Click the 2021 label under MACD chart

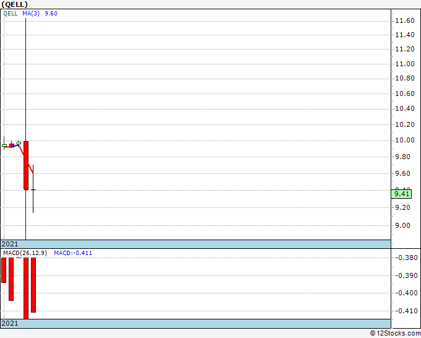10,323
